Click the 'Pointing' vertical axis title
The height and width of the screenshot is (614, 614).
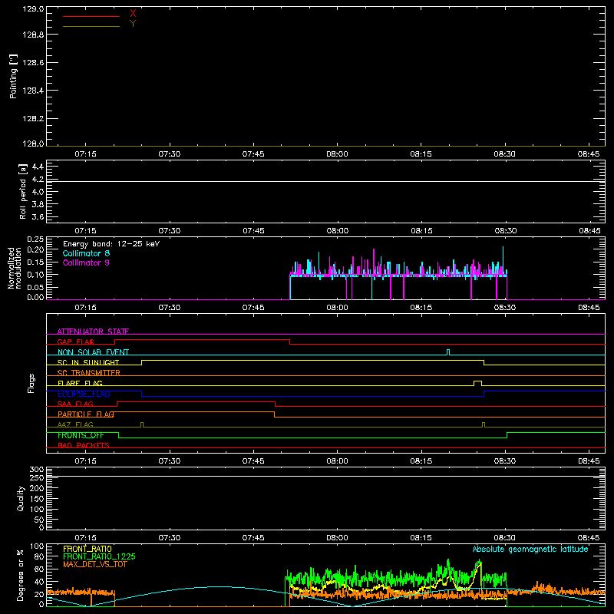(x=14, y=76)
